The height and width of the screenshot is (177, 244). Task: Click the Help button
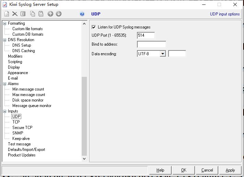coord(160,170)
